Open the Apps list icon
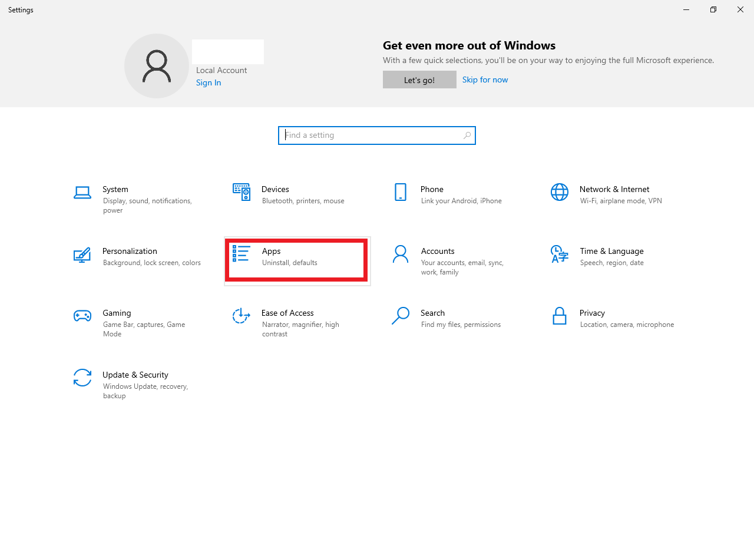 click(x=242, y=254)
